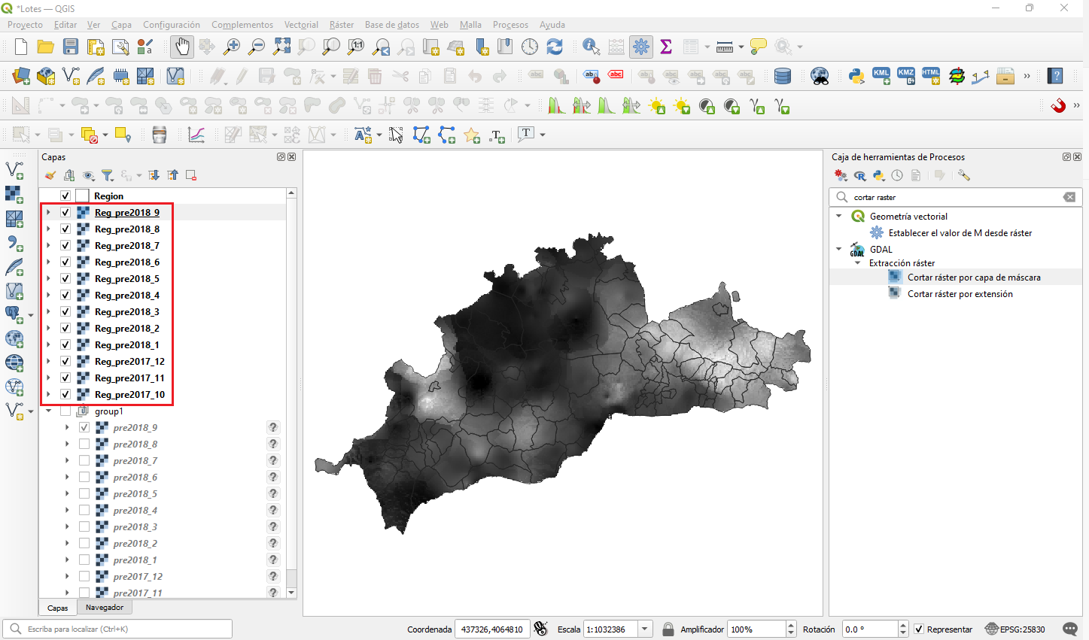Open the Ráster menu
1089x640 pixels.
(x=341, y=25)
